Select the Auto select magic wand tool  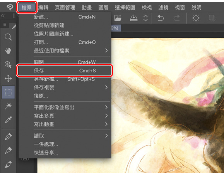pyautogui.click(x=8, y=106)
